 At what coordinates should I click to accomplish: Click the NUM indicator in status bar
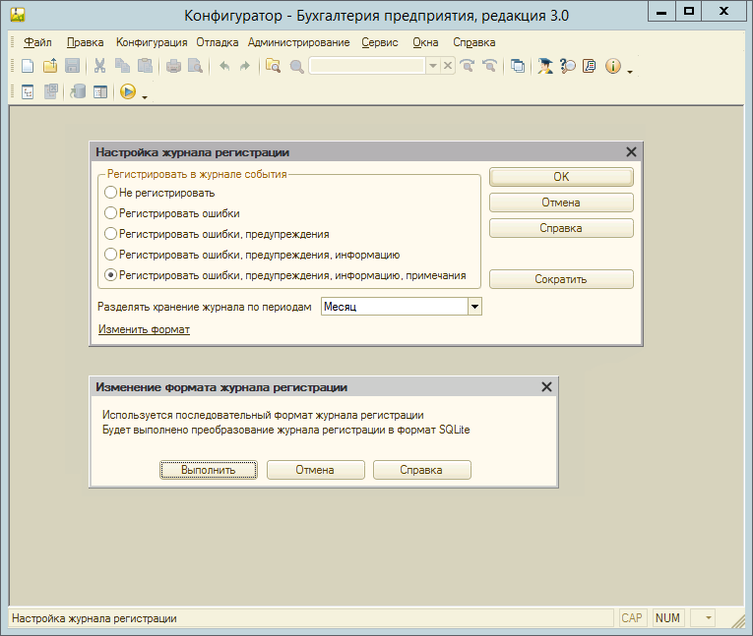coord(667,617)
